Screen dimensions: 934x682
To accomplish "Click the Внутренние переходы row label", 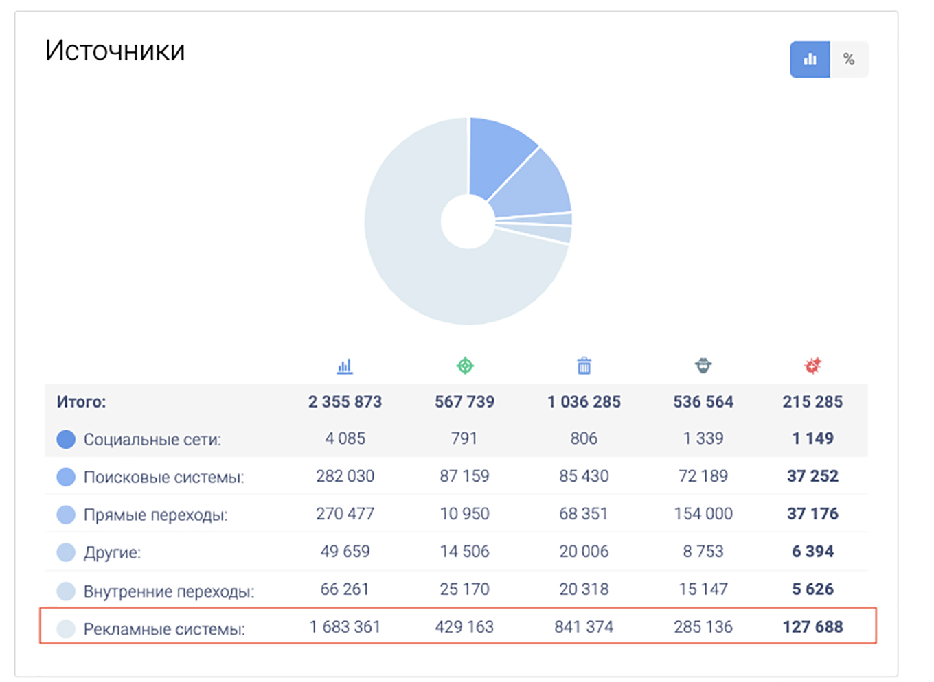I will tap(168, 591).
